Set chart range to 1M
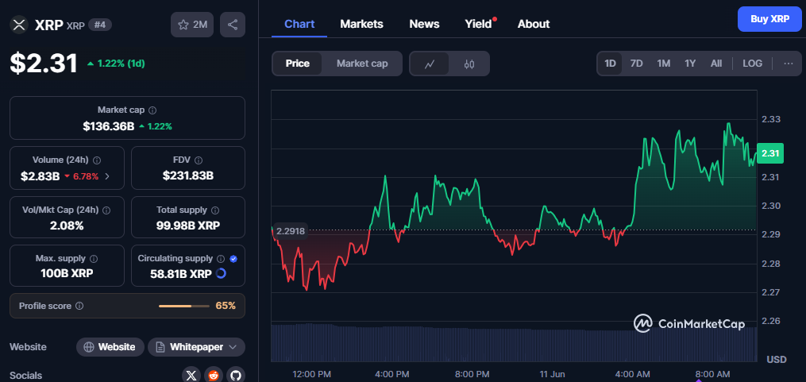Image resolution: width=806 pixels, height=382 pixels. 664,64
